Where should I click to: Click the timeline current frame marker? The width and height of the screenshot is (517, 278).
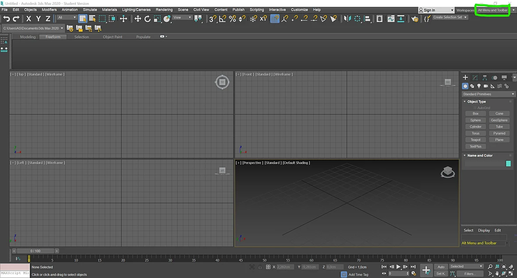point(29,259)
